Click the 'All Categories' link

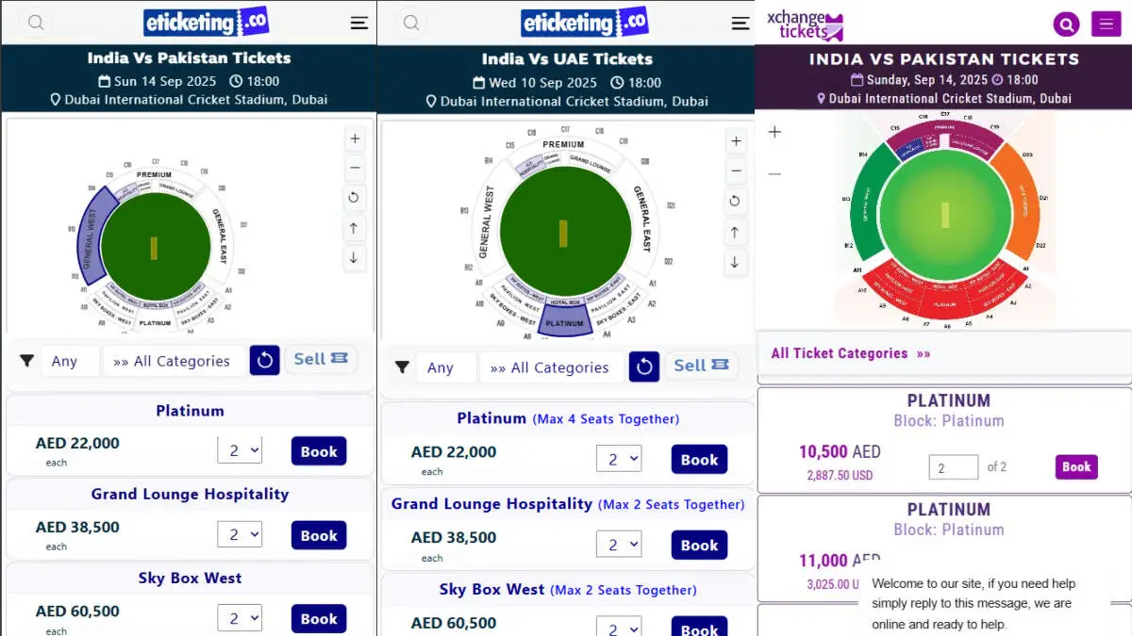click(173, 360)
